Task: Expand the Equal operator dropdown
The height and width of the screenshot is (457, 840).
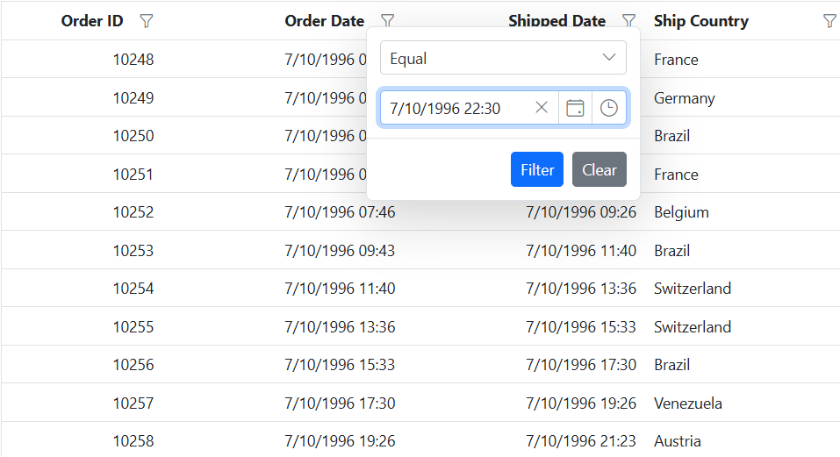Action: (x=503, y=59)
